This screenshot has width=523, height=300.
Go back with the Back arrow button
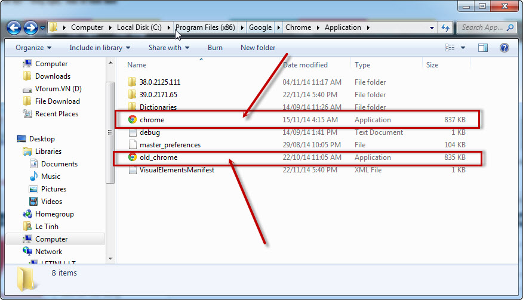[x=14, y=27]
